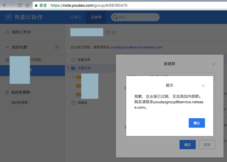Click the magnifier icon in the search box
227x162 pixels.
click(x=115, y=17)
